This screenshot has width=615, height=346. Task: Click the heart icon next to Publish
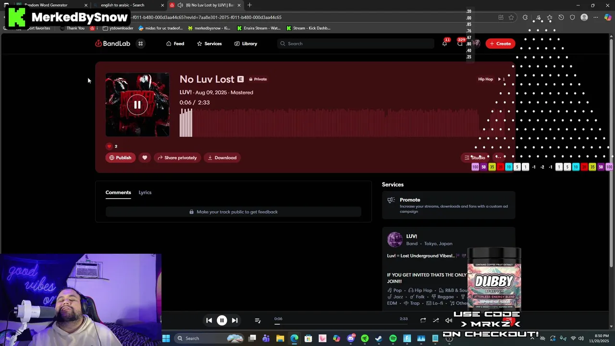pos(145,158)
